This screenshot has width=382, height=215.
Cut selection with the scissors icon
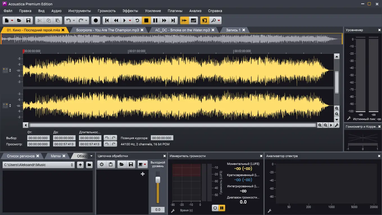point(40,20)
